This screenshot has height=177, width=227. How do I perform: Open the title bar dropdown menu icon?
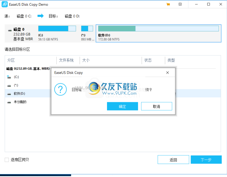pos(180,4)
